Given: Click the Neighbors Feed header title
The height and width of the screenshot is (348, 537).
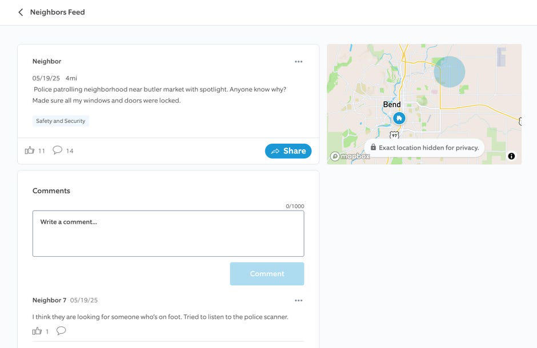Looking at the screenshot, I should pos(58,12).
